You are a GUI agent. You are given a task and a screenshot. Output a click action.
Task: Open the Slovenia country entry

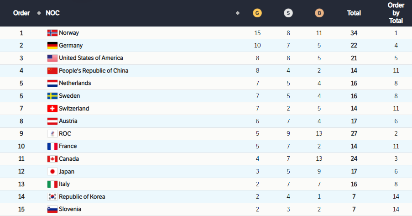point(71,209)
